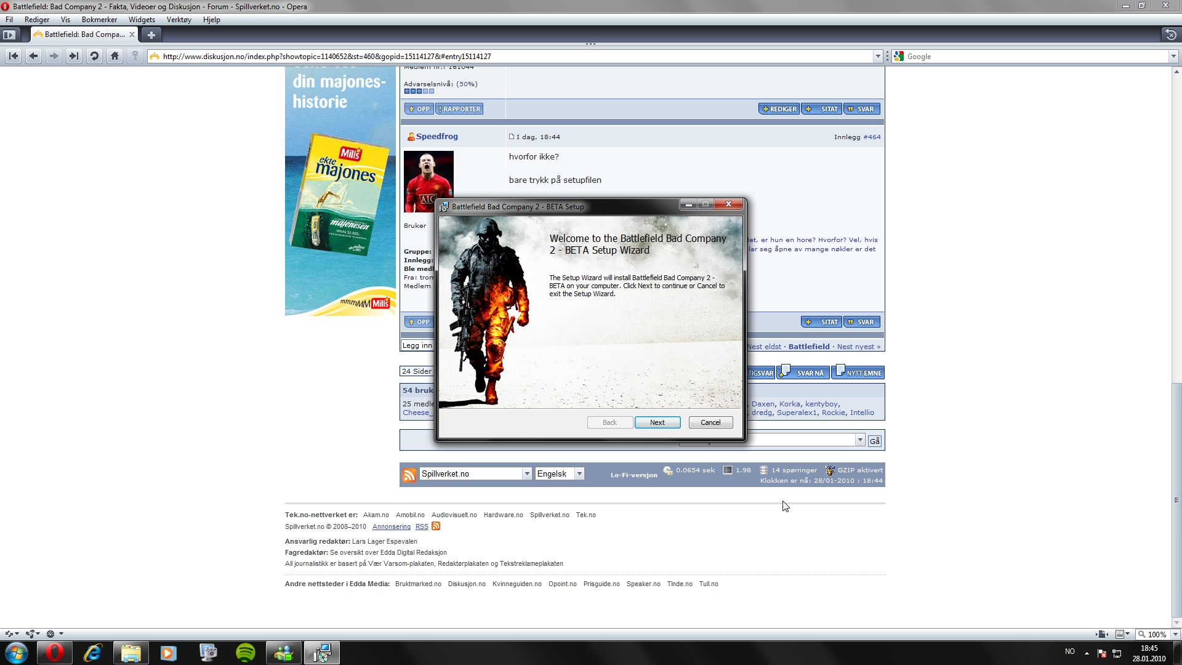The image size is (1182, 665).
Task: Open the Fil menu
Action: point(9,20)
